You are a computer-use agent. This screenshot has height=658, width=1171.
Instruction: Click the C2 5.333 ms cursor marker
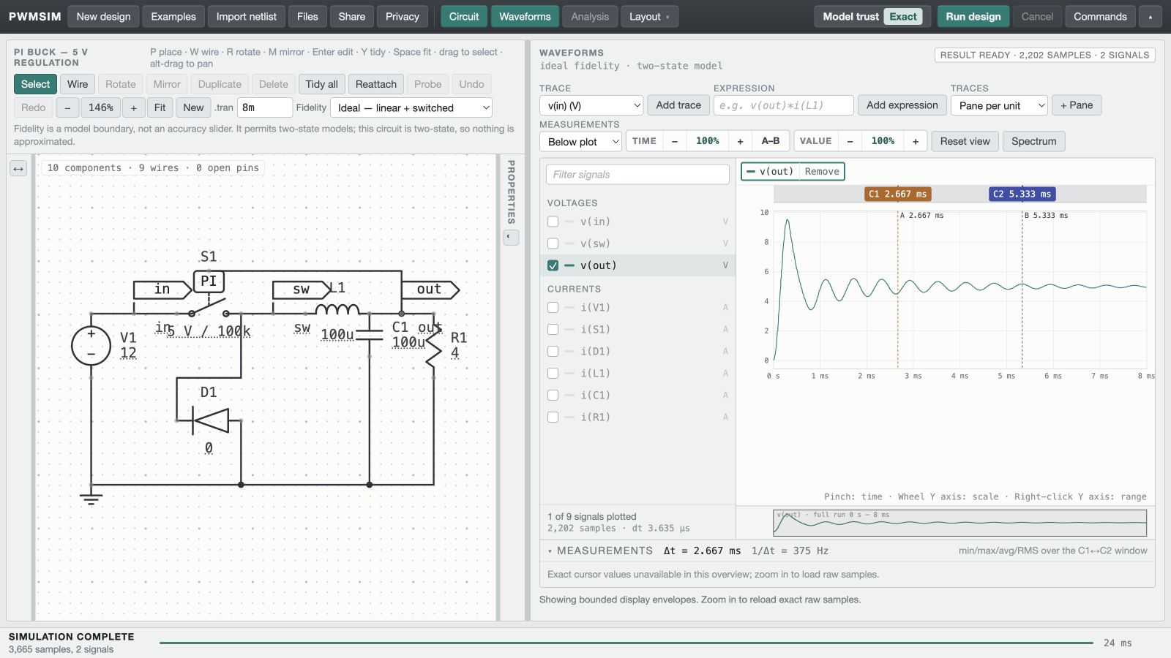tap(1022, 194)
